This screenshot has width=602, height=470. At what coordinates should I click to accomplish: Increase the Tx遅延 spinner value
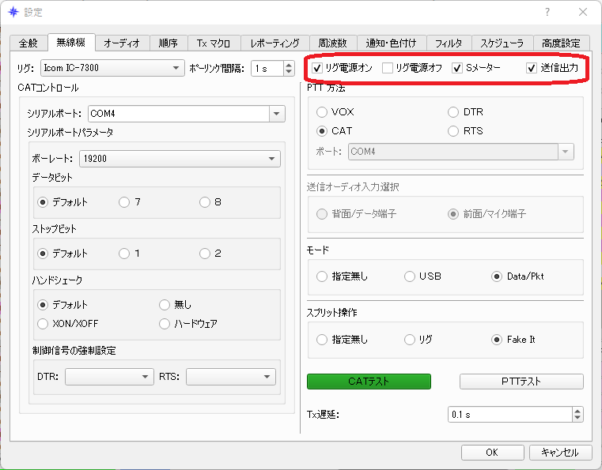point(577,411)
